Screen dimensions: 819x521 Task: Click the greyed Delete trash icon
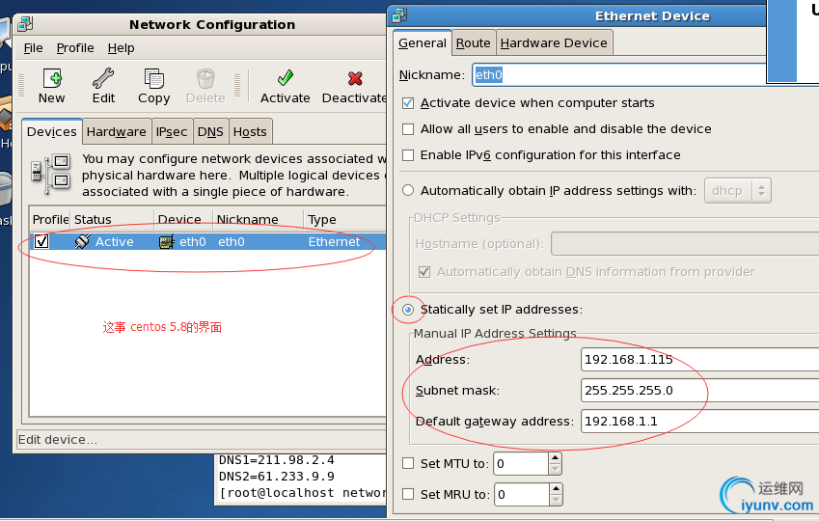pyautogui.click(x=205, y=79)
